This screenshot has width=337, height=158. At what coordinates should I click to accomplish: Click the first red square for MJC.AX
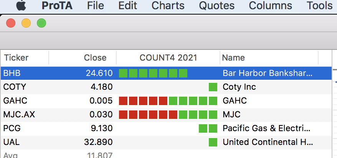pyautogui.click(x=123, y=115)
